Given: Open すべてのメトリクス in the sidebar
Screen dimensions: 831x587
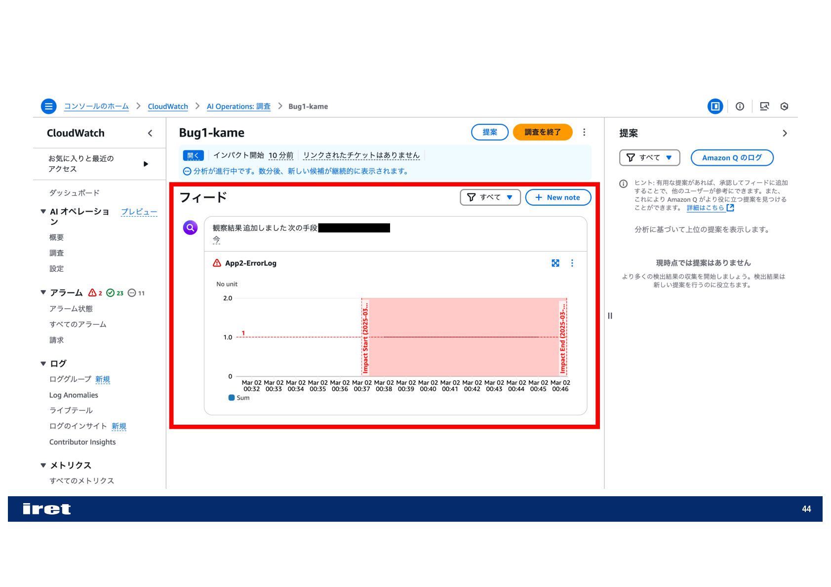Looking at the screenshot, I should [x=81, y=481].
